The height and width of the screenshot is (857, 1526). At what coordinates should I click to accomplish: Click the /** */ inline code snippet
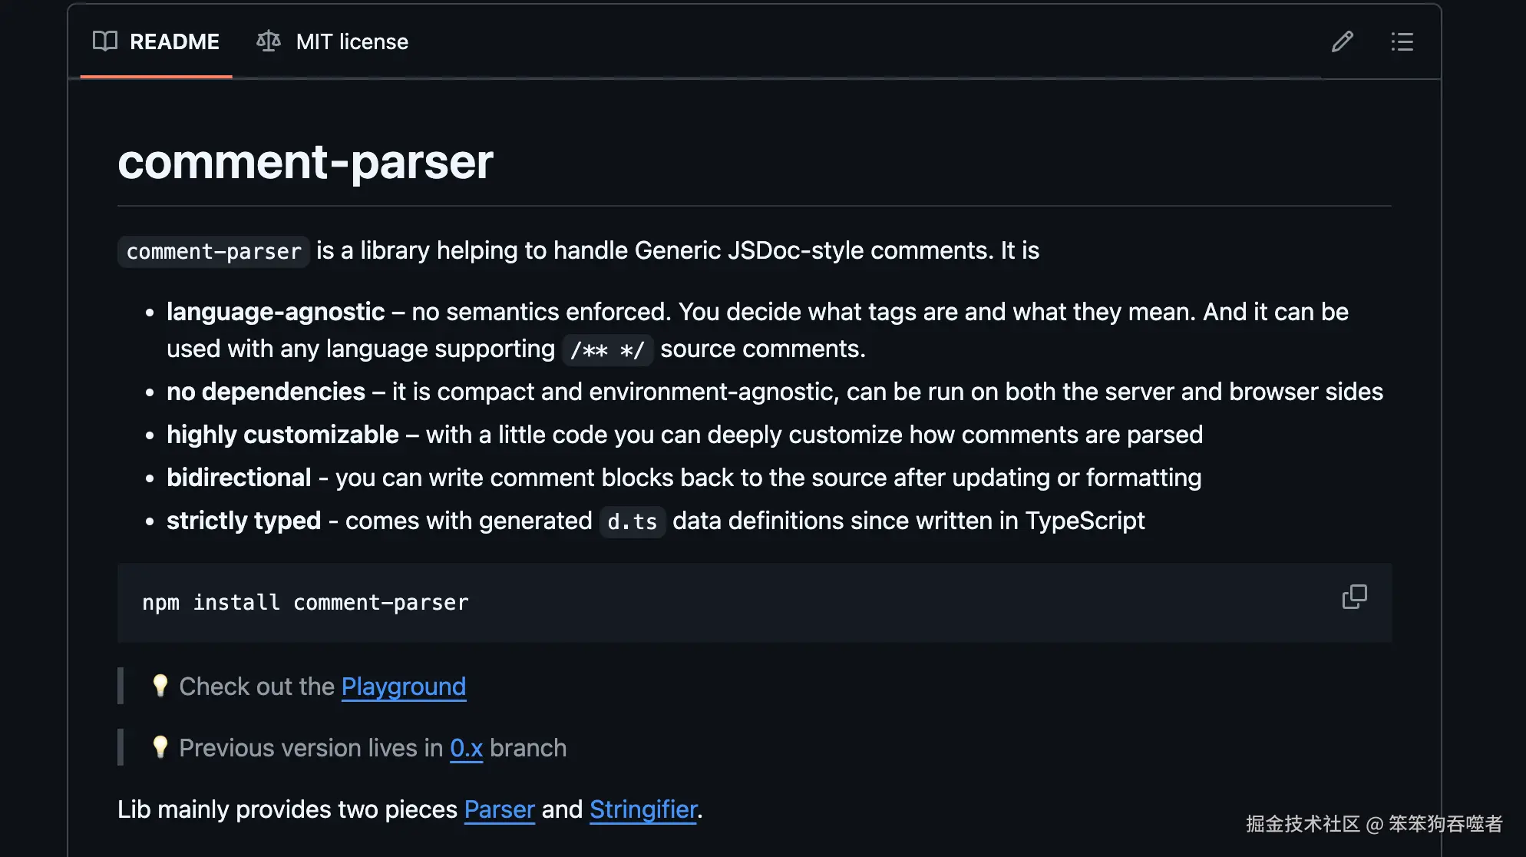[607, 350]
